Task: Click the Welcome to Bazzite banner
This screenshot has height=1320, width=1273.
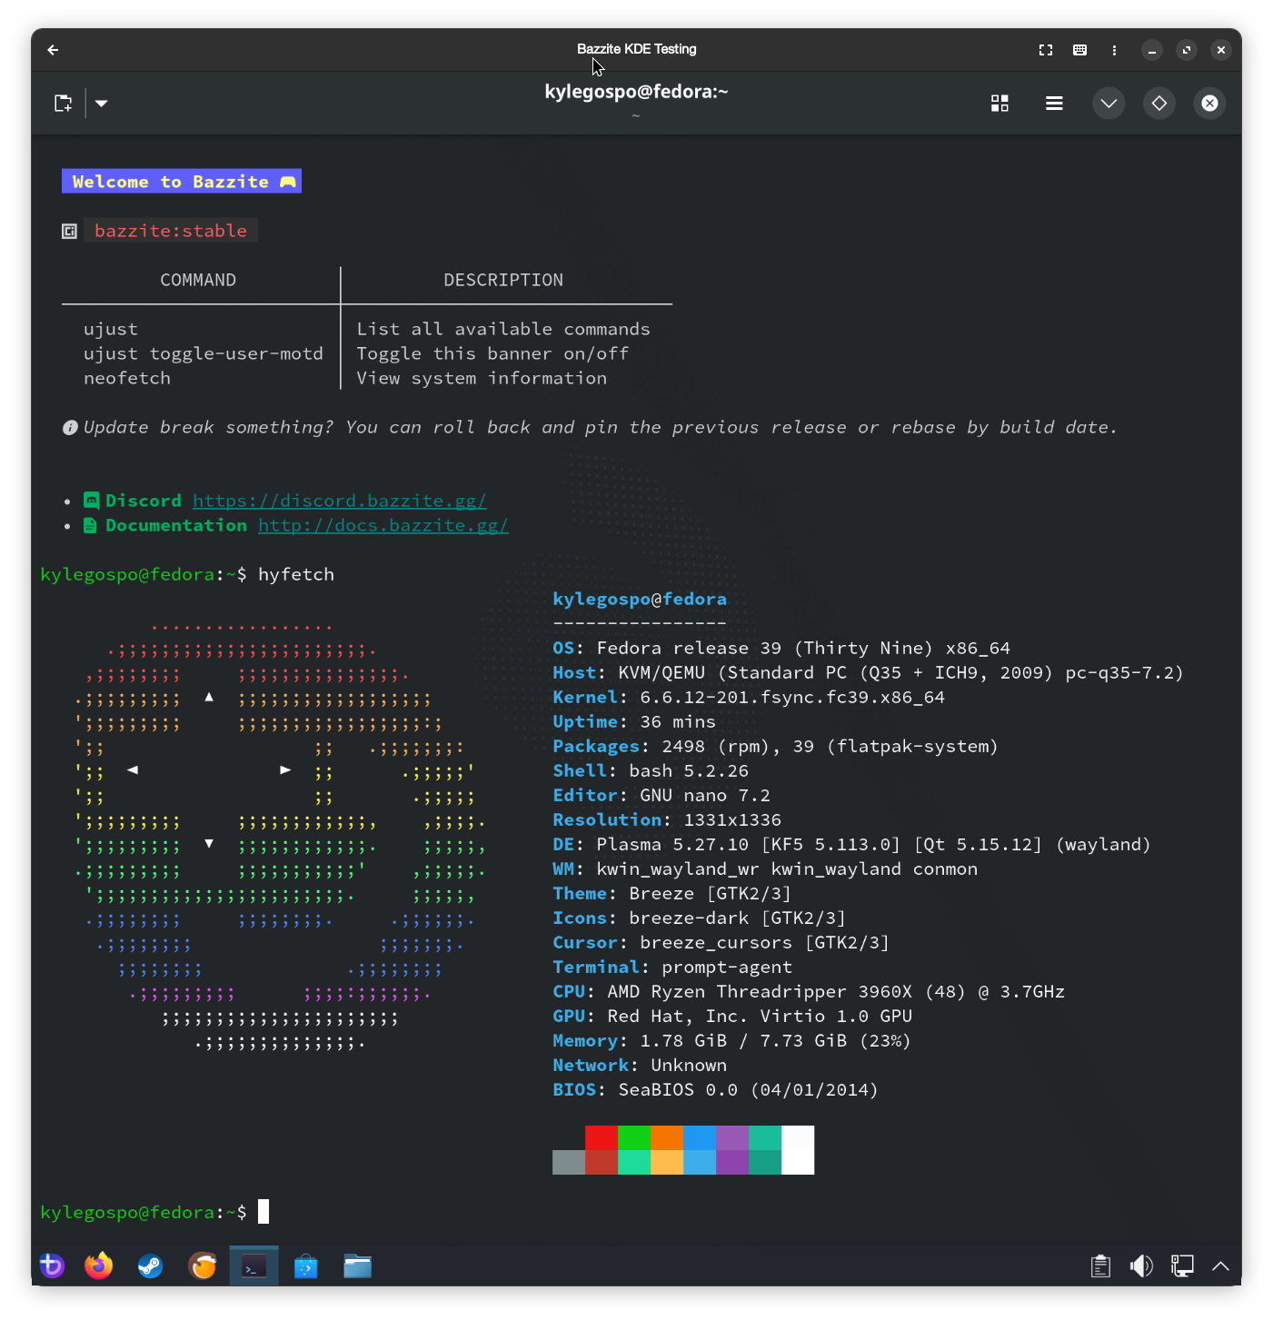Action: point(182,182)
